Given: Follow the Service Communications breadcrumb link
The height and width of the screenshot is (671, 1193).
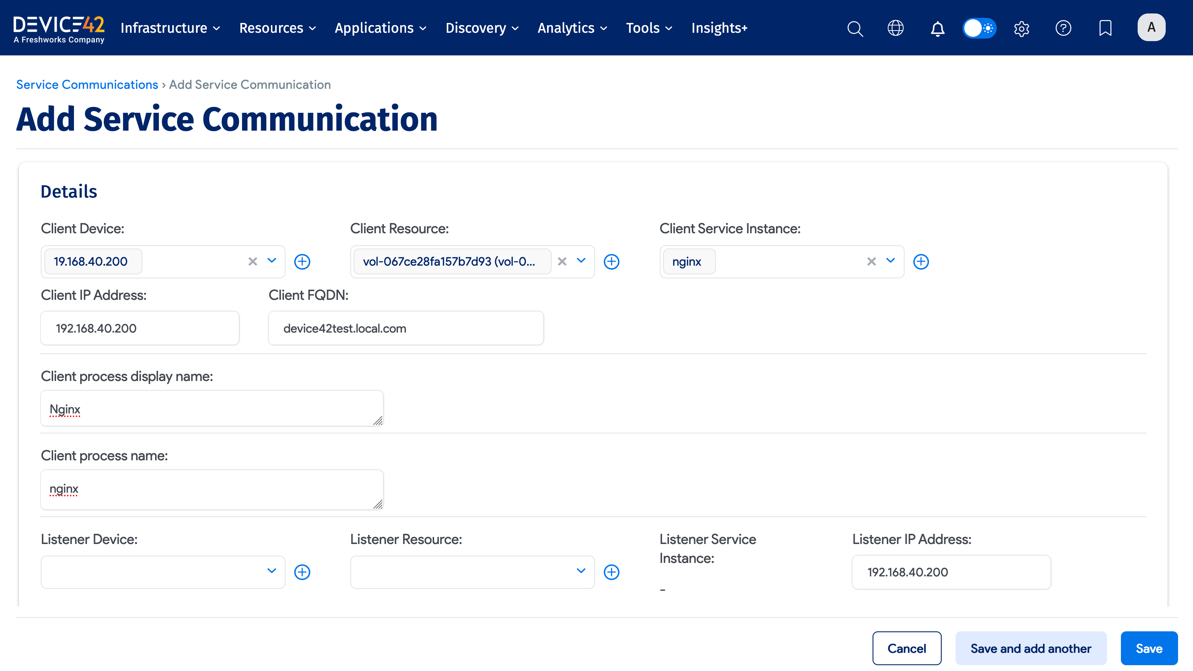Looking at the screenshot, I should (x=87, y=84).
